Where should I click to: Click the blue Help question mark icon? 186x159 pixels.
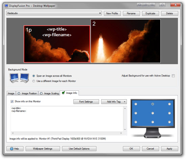click(11, 149)
